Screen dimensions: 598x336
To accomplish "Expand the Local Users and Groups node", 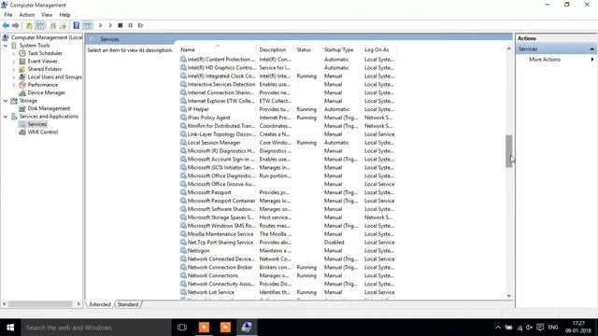I will click(14, 77).
